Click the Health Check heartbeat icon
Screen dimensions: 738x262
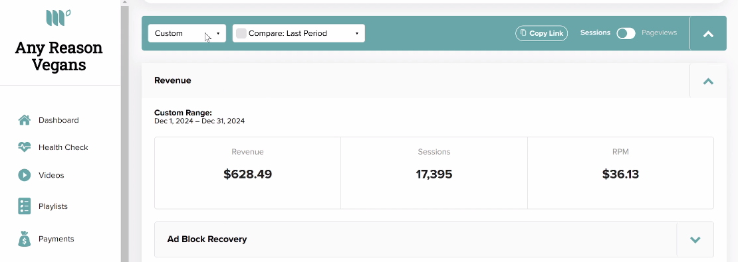pos(25,147)
